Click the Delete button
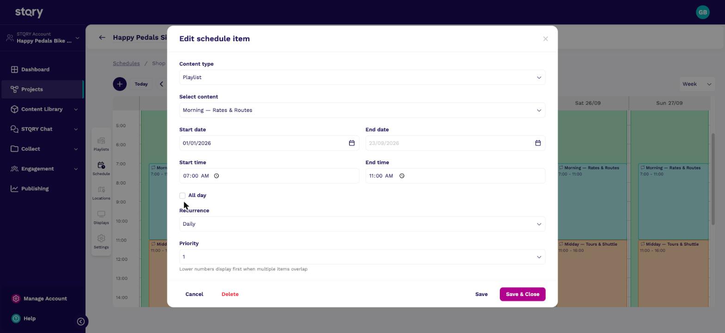The height and width of the screenshot is (333, 725). tap(230, 295)
